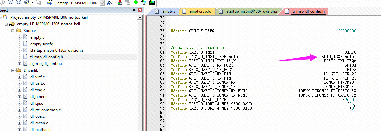Open Manage Run-Time Environment green diamond icon

point(136,3)
